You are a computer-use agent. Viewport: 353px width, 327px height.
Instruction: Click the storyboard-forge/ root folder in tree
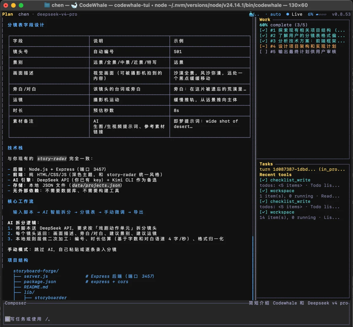[36, 271]
